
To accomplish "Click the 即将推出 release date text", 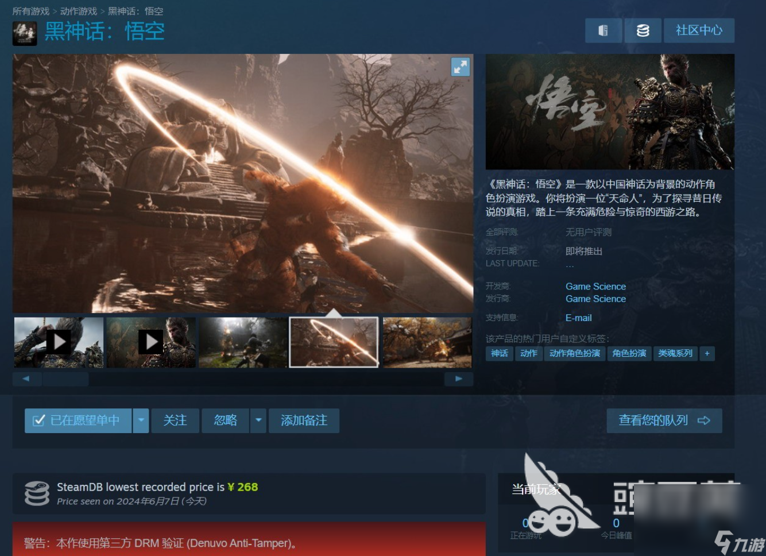I will (x=584, y=251).
